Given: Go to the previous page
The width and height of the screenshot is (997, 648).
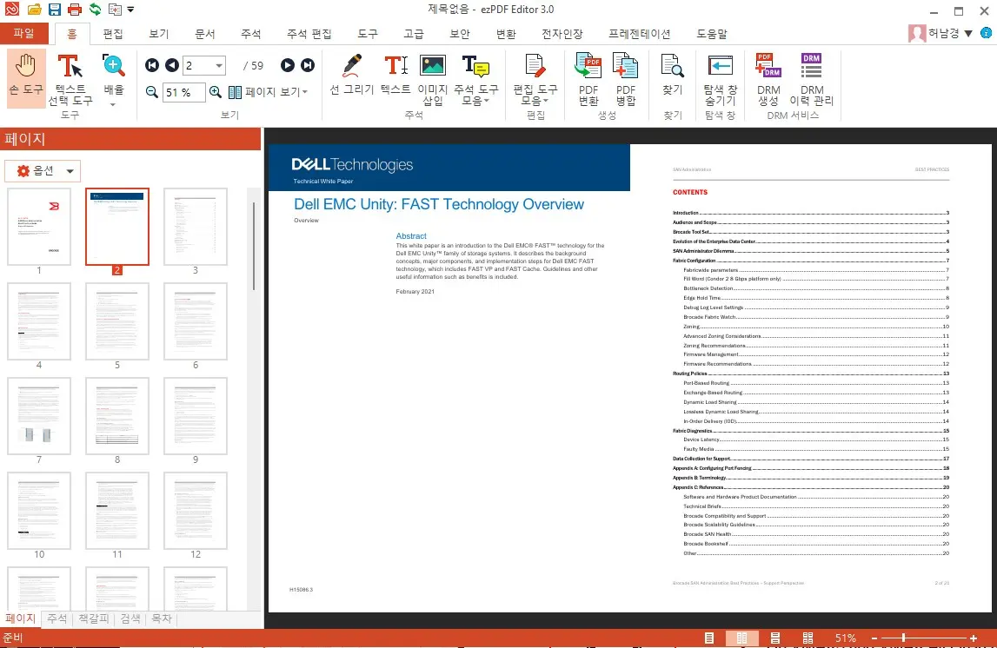Looking at the screenshot, I should [172, 65].
